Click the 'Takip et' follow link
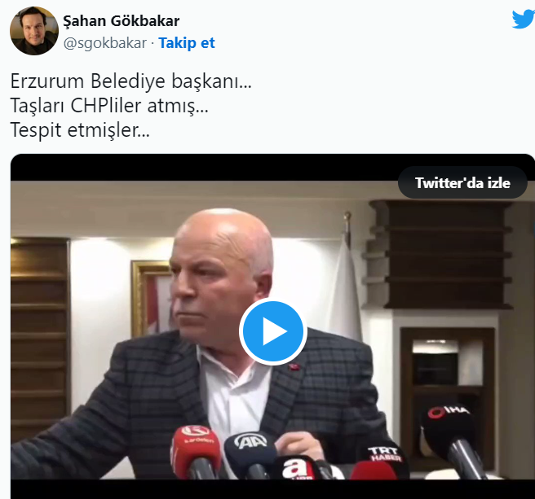 pyautogui.click(x=187, y=43)
